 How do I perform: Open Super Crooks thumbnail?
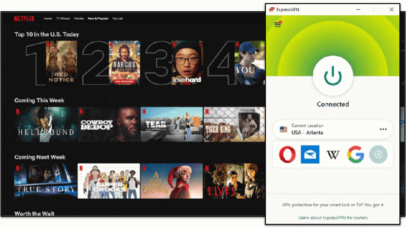[x=109, y=181]
